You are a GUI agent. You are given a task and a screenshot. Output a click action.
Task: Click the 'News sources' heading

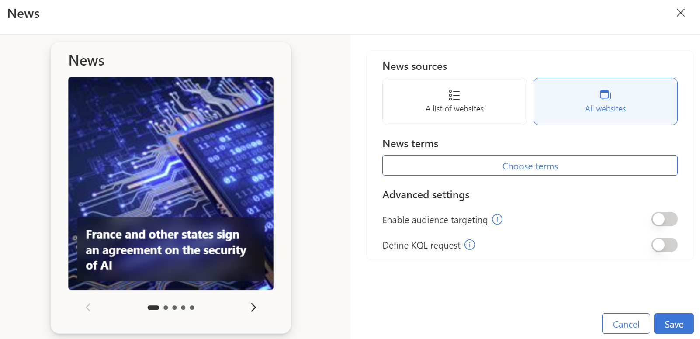(x=415, y=66)
